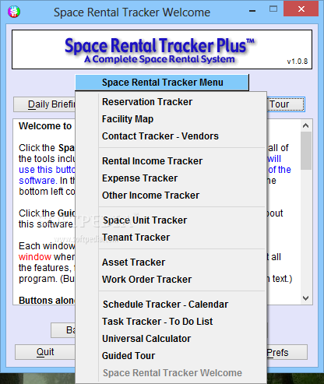Click the application icon in title bar
324x384 pixels.
click(x=14, y=12)
